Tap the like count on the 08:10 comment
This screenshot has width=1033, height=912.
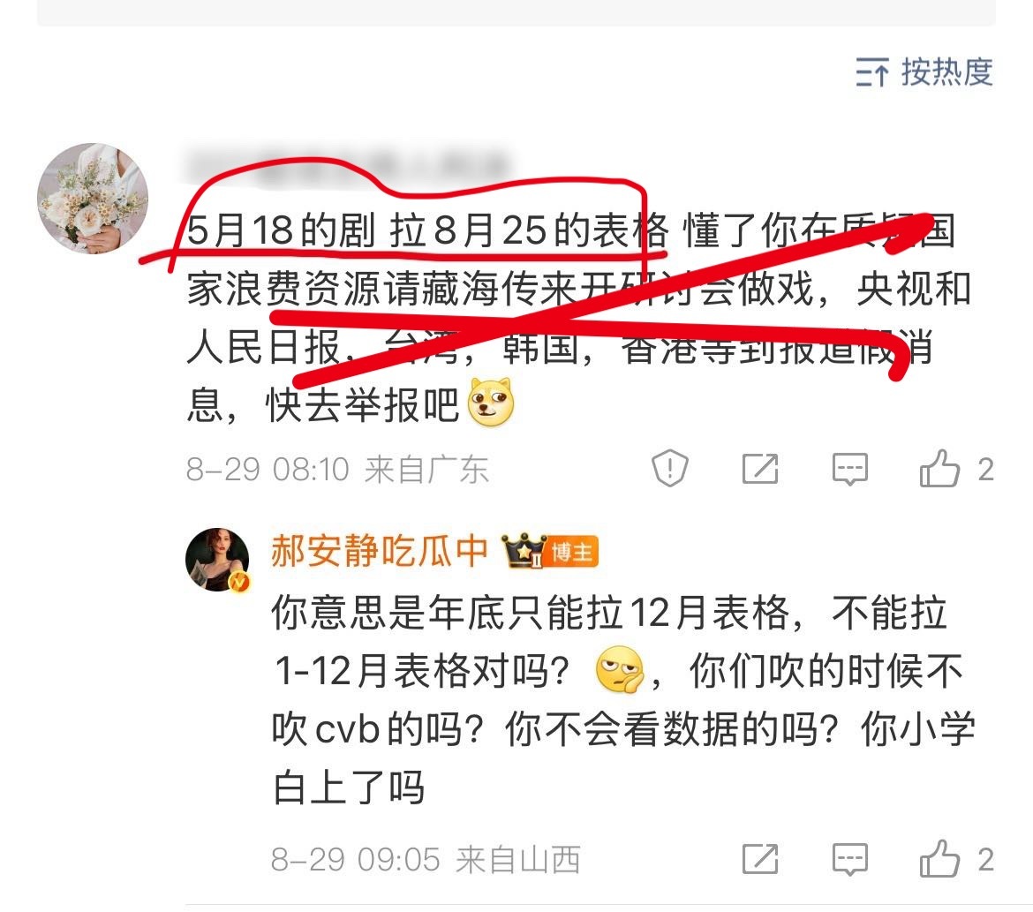(x=985, y=470)
